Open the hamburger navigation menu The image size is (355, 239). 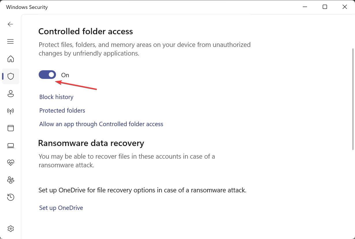(10, 41)
